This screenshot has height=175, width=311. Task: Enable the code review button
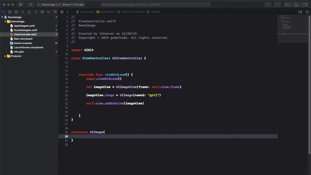[x=277, y=4]
